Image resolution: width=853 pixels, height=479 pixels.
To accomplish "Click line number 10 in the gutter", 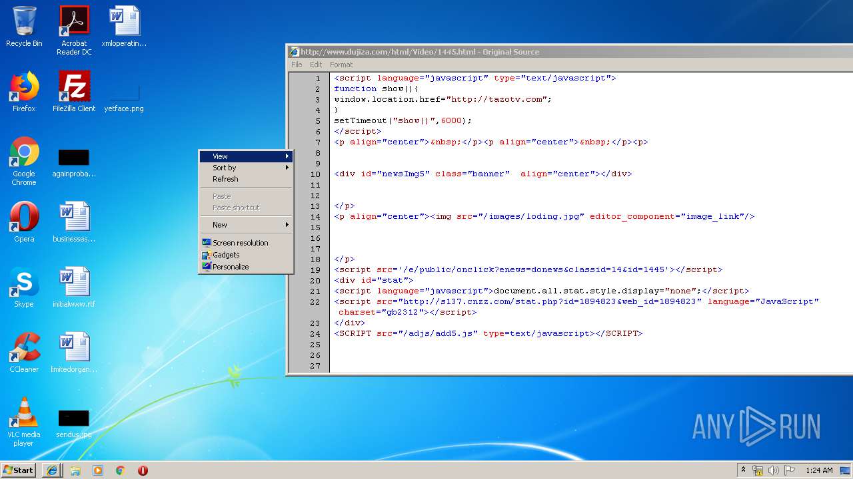I will click(315, 174).
